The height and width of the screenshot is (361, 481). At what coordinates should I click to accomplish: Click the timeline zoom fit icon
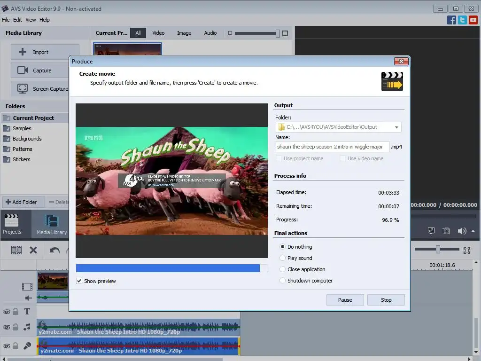pos(467,251)
